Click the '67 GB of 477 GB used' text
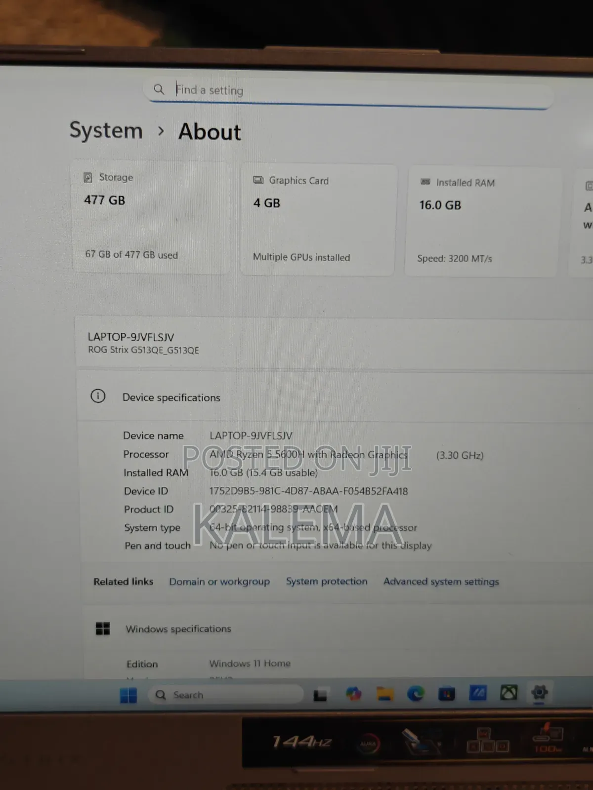The image size is (593, 790). point(131,255)
